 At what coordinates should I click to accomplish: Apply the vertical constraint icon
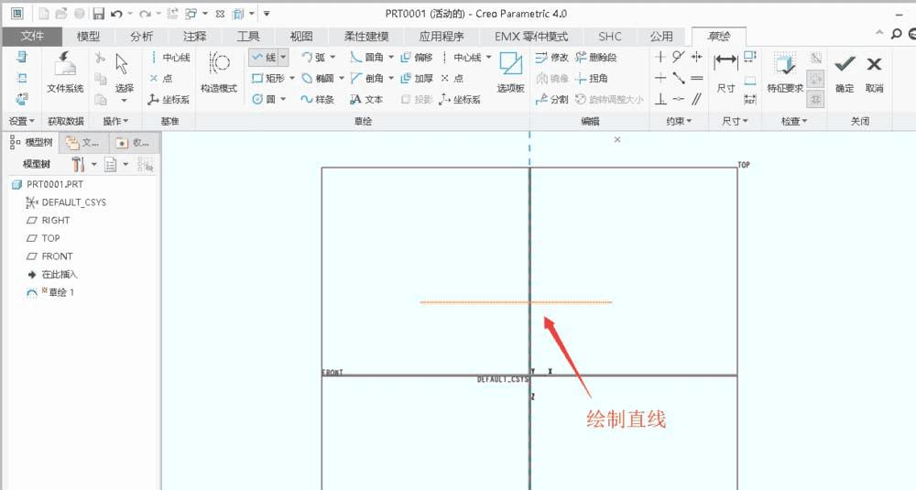660,57
